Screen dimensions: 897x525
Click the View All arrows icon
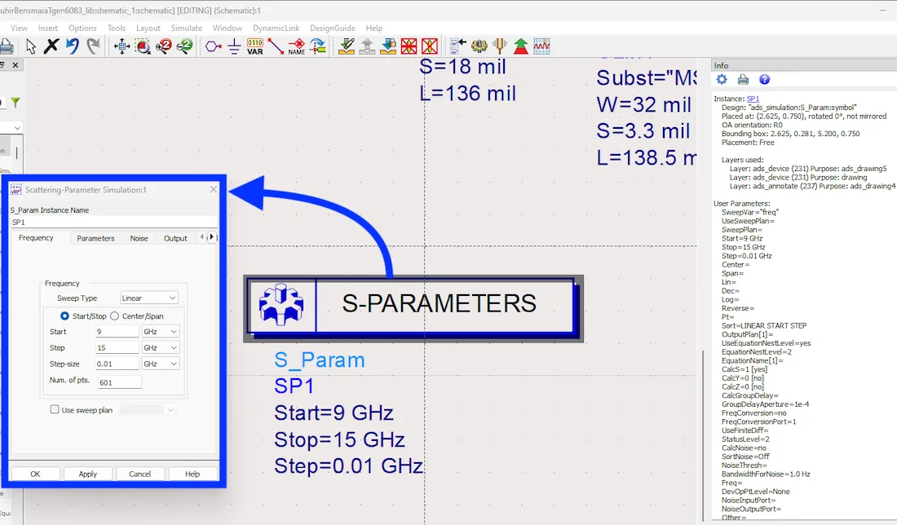(x=122, y=46)
